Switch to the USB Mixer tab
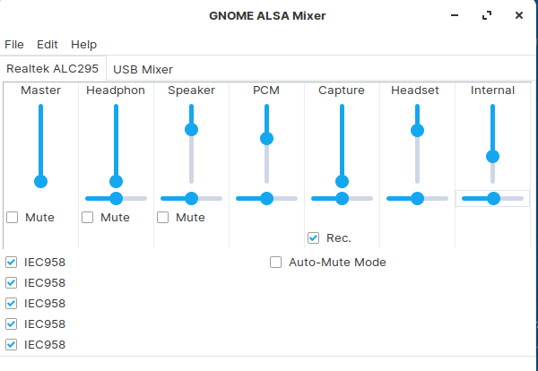The height and width of the screenshot is (371, 538). tap(143, 69)
